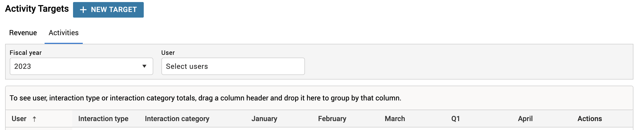The width and height of the screenshot is (637, 130).
Task: Click the User column sort arrow icon
Action: click(34, 119)
